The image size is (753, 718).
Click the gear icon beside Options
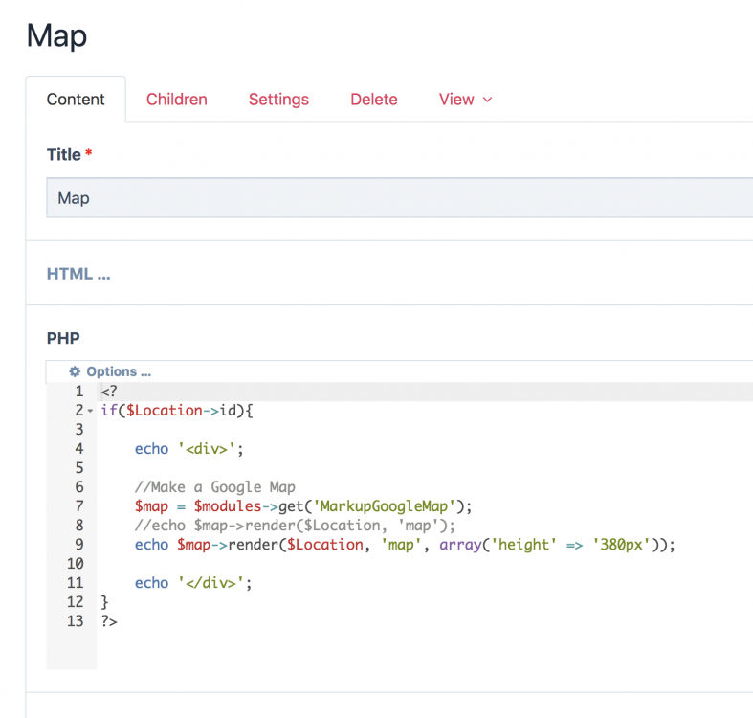tap(75, 371)
